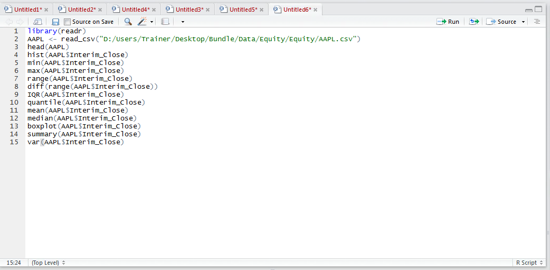Click the boxplot(AAPL$Interim_Close) line

84,126
